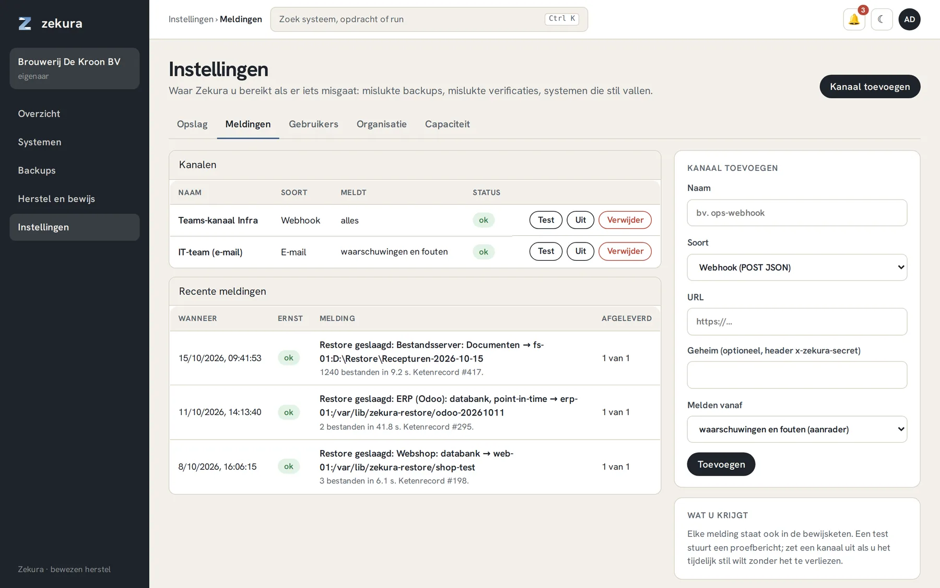Click the 11/10/2026, 14:13:40 timestamp
This screenshot has width=940, height=588.
(x=220, y=412)
